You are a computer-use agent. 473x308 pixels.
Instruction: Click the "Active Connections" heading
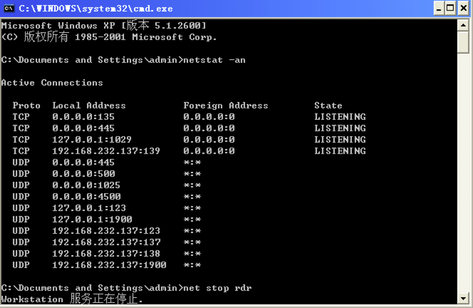[x=52, y=83]
